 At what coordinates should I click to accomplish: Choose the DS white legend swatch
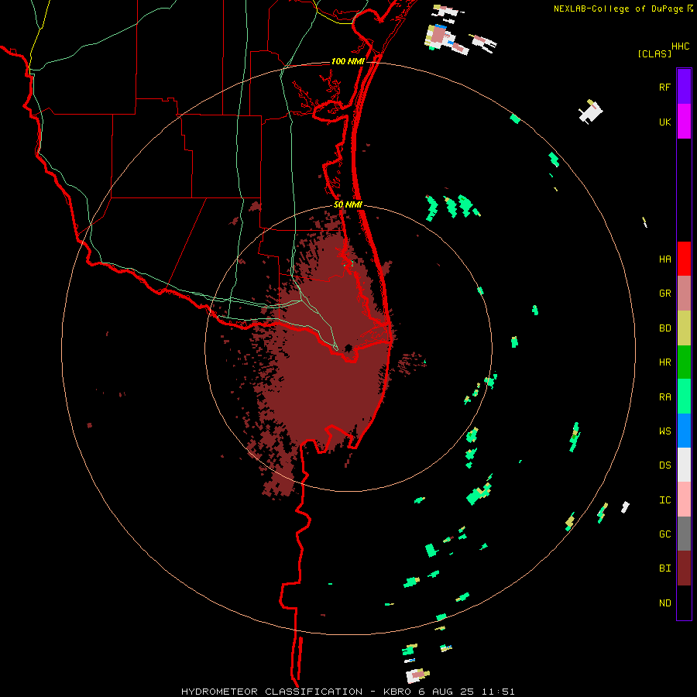(684, 465)
